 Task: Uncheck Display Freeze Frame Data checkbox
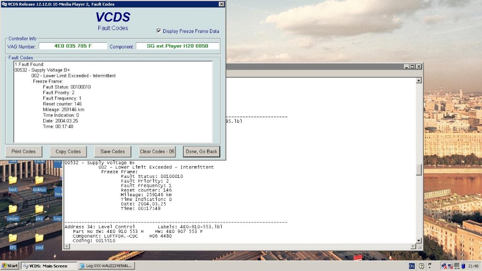pyautogui.click(x=159, y=31)
